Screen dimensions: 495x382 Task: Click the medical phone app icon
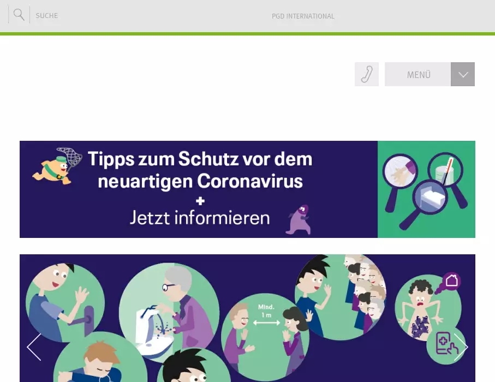pyautogui.click(x=445, y=344)
